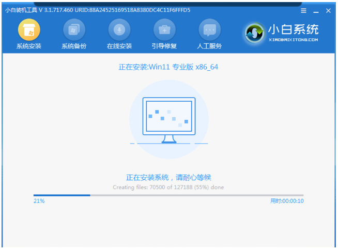The image size is (338, 251).
Task: Click the 正在安装系统，请耐心等候 message
Action: point(168,178)
